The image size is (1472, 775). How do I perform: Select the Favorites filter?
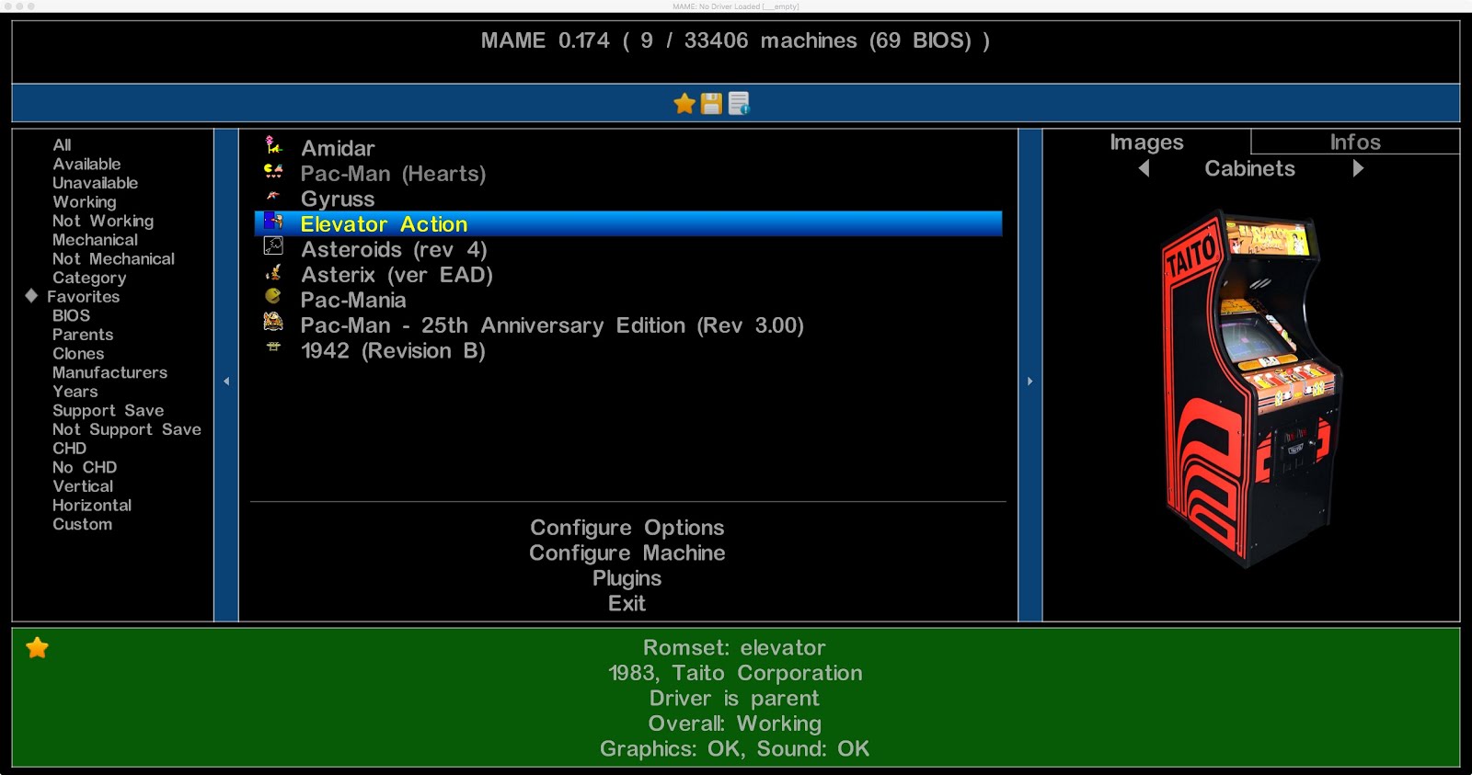pyautogui.click(x=83, y=297)
